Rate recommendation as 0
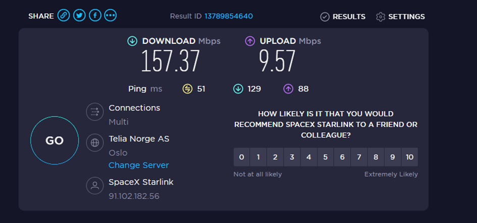Image resolution: width=477 pixels, height=223 pixels. [x=242, y=157]
